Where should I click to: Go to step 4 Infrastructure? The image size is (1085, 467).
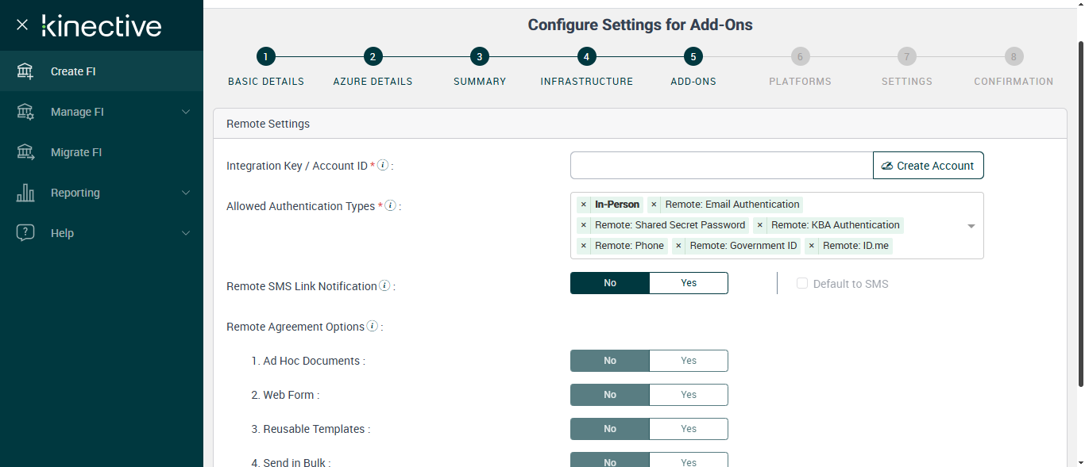(586, 56)
